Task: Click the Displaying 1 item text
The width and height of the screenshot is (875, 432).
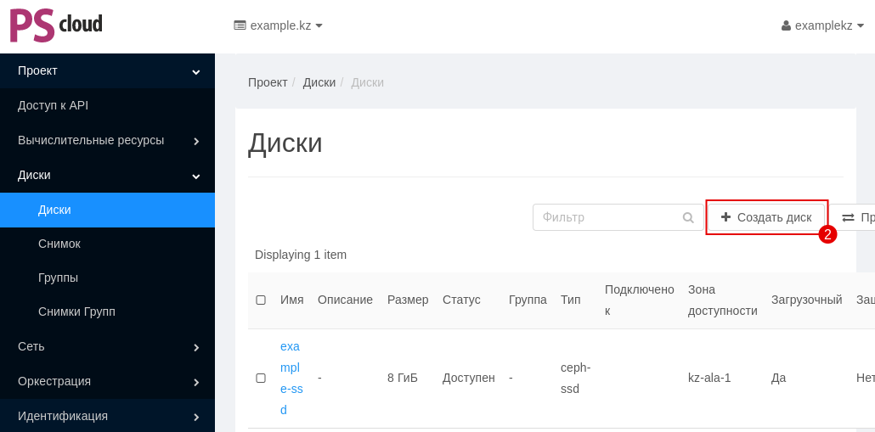Action: tap(301, 255)
